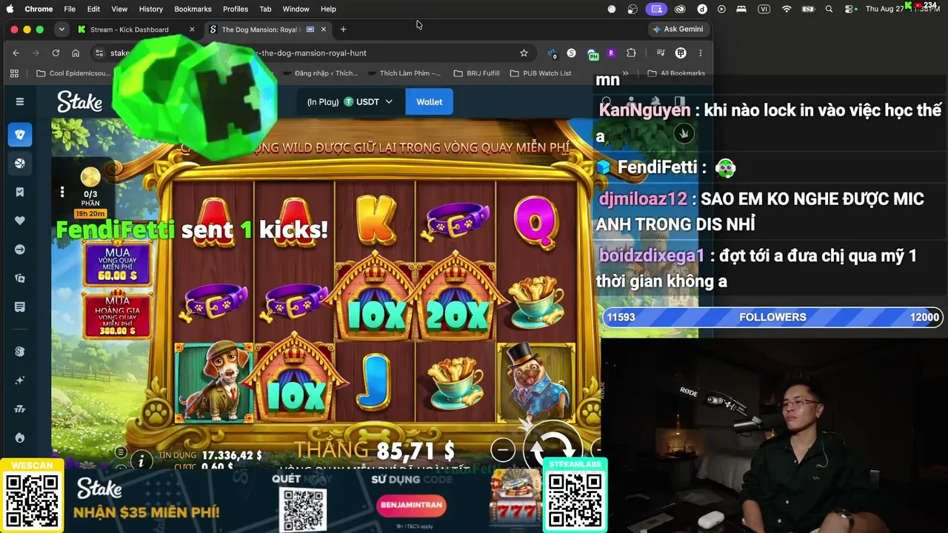Go to Chrome home page
This screenshot has width=948, height=533.
(x=76, y=53)
